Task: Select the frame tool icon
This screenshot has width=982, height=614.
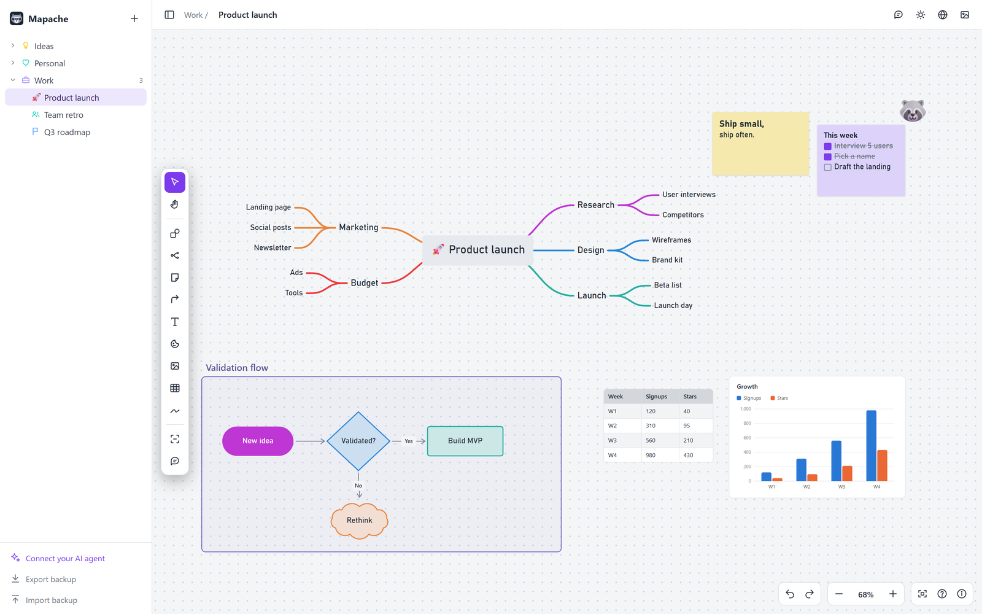Action: [175, 439]
